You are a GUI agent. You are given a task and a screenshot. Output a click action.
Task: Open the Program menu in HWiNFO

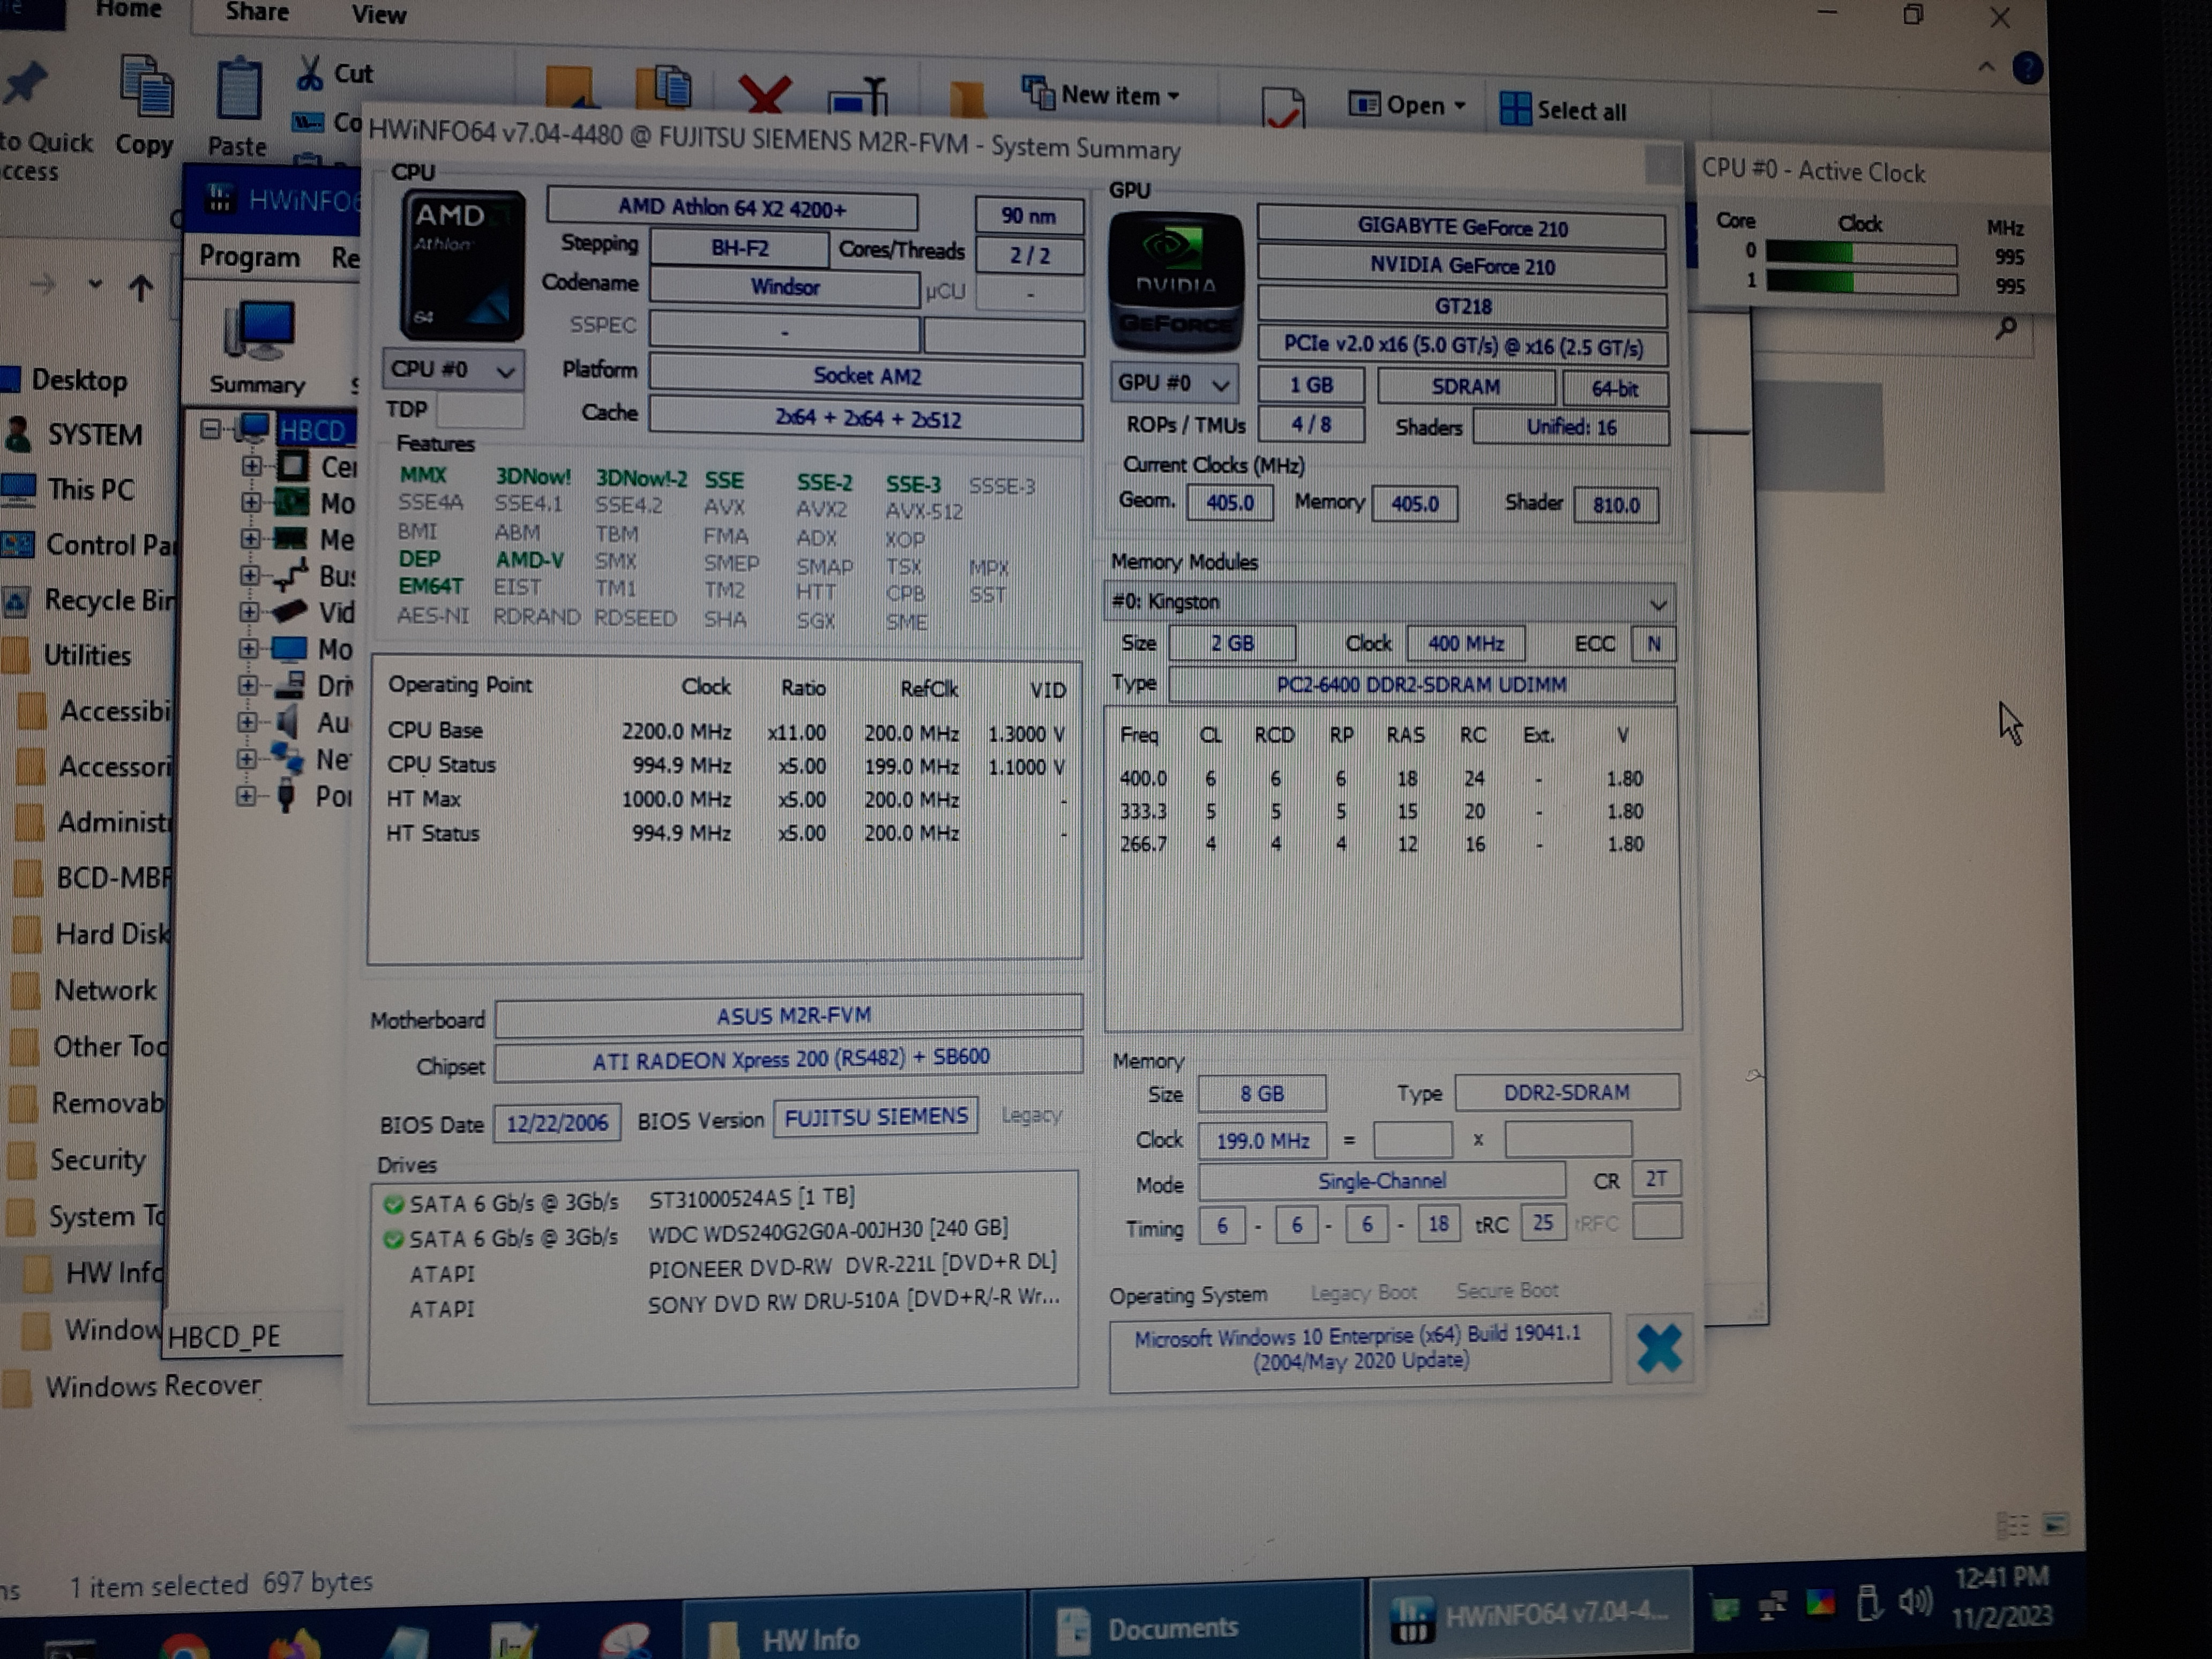coord(250,256)
